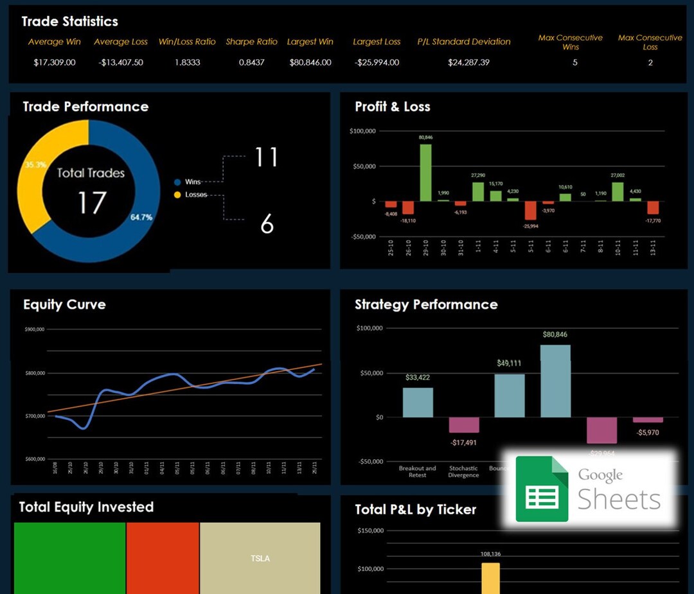
Task: Click the Breakout and Retest axis label
Action: click(x=417, y=471)
